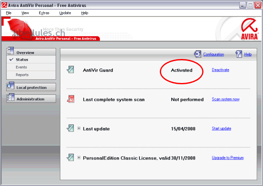Click the Help question mark icon
Image resolution: width=263 pixels, height=186 pixels.
pyautogui.click(x=239, y=54)
